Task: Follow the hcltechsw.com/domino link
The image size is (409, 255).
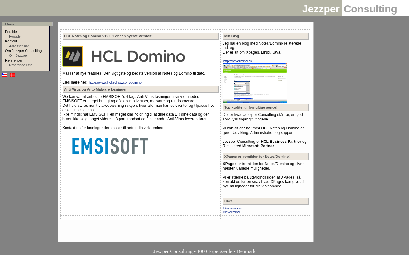Action: (x=115, y=82)
